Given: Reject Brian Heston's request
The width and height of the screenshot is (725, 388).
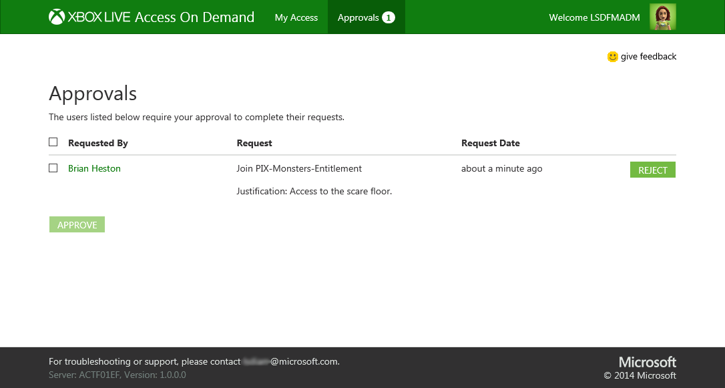Looking at the screenshot, I should click(x=653, y=170).
